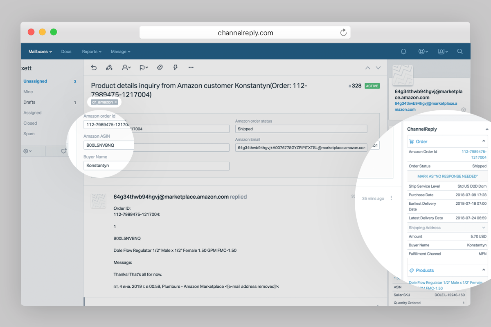491x327 pixels.
Task: Click the browser address bar showing channelreply.com
Action: (245, 33)
